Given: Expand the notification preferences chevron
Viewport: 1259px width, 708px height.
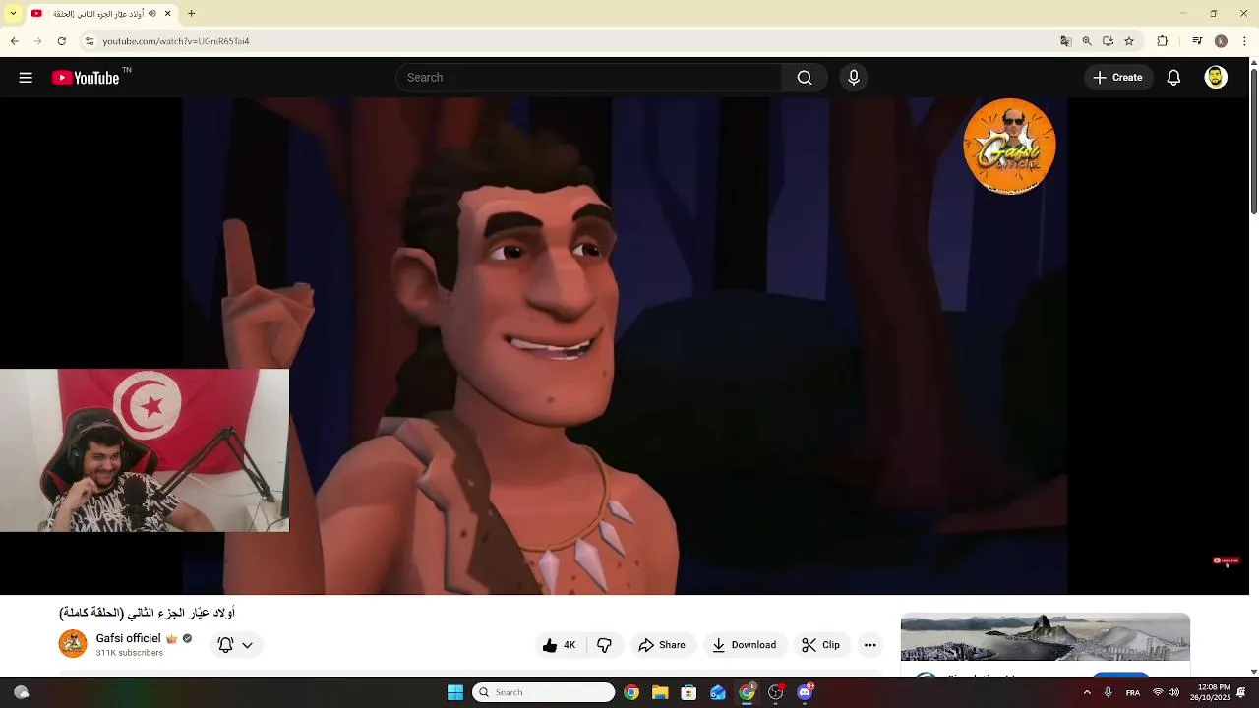Looking at the screenshot, I should point(247,645).
